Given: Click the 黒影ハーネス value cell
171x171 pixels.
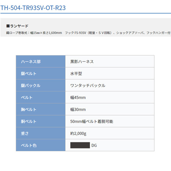Looking at the screenshot, I should click(x=110, y=62).
